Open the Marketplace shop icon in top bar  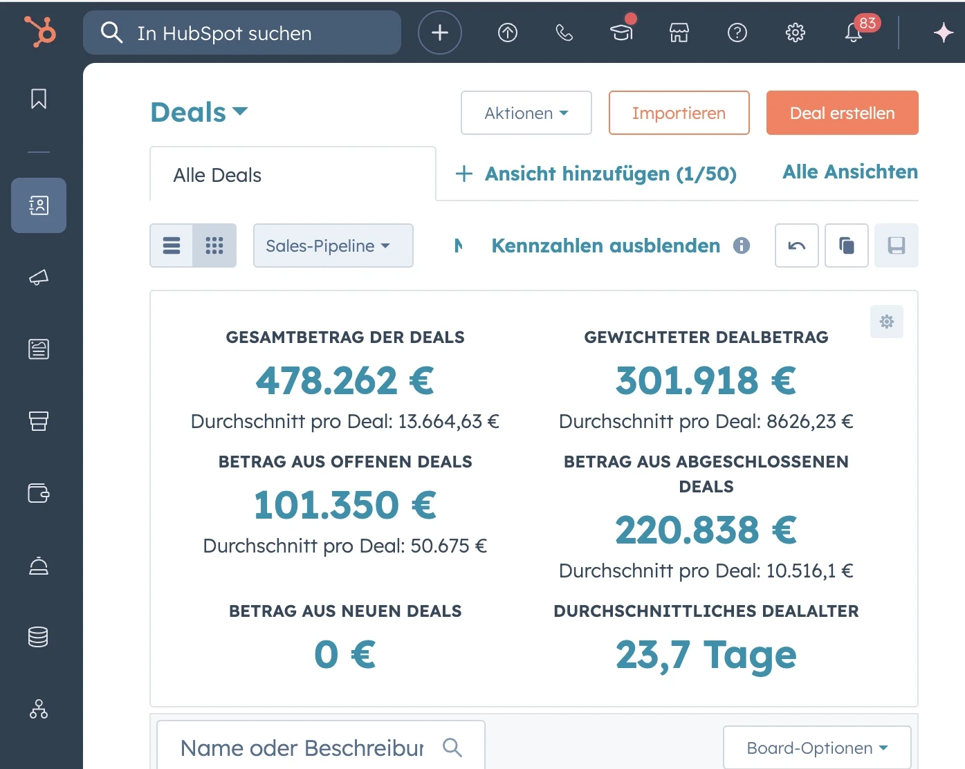[x=679, y=33]
